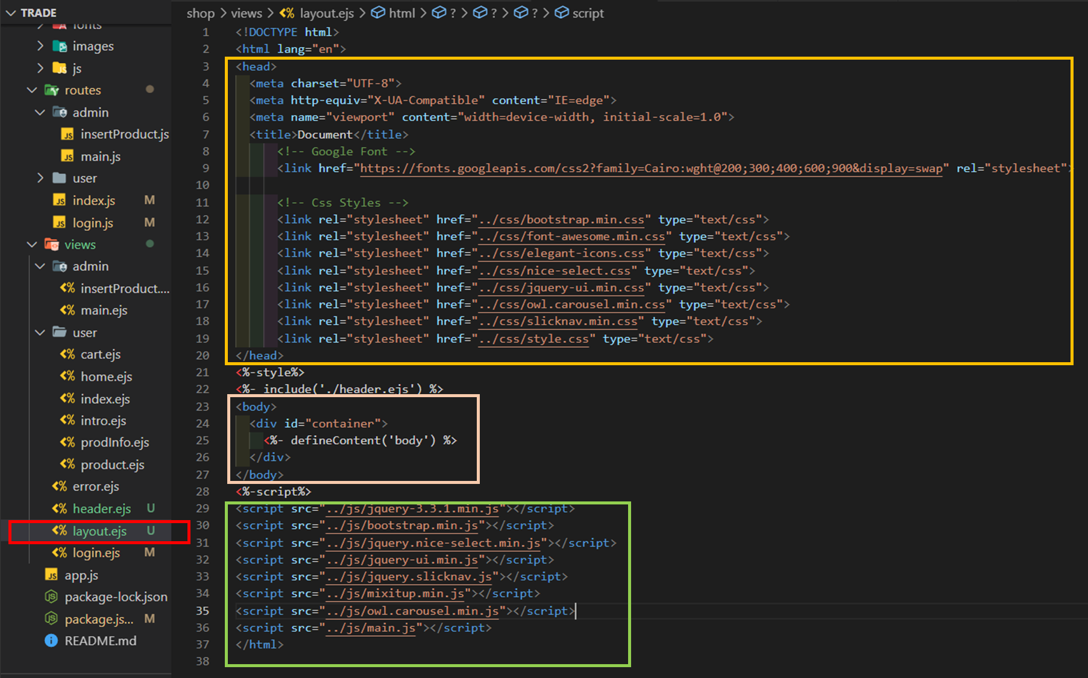Open insertProduct.js in routes admin
The width and height of the screenshot is (1088, 678).
pos(125,134)
